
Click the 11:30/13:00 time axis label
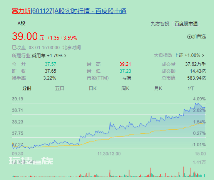tap(109, 154)
